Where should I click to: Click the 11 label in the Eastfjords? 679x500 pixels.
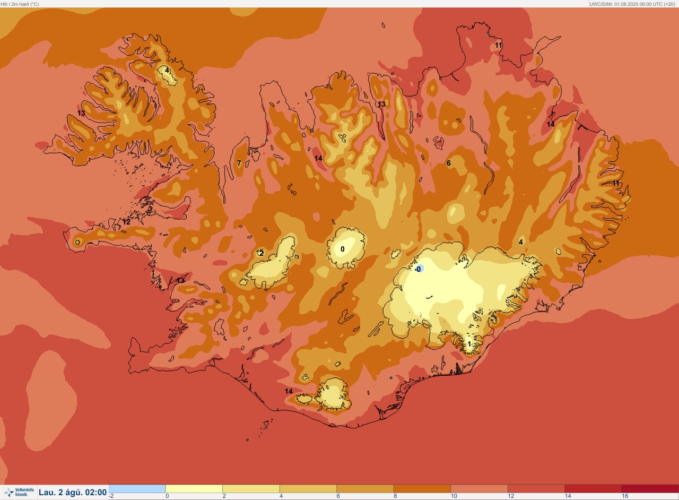[x=616, y=183]
